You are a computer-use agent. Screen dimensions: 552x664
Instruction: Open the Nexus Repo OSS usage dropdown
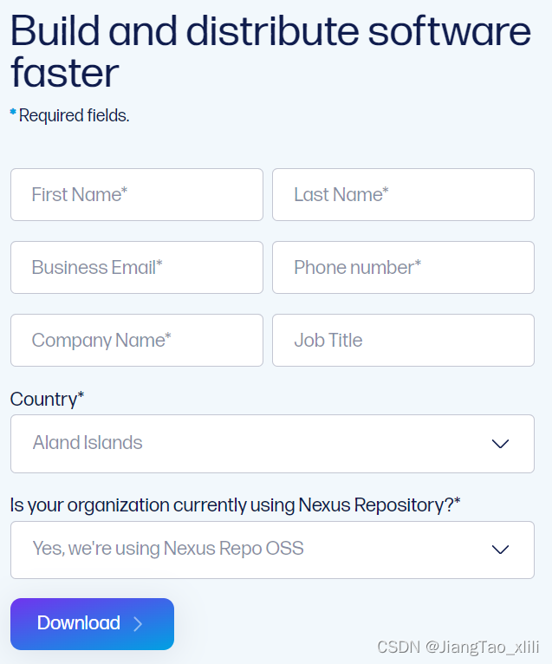pyautogui.click(x=272, y=550)
